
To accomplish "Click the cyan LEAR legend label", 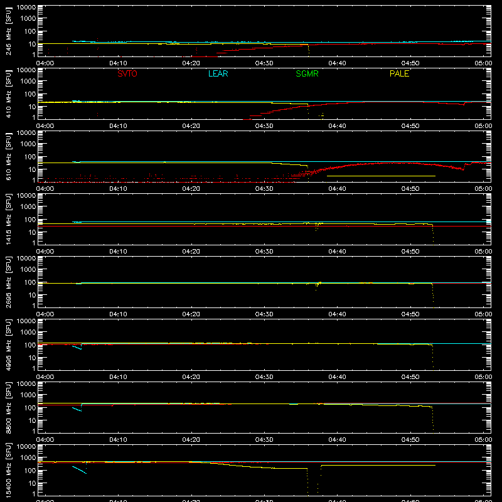I will (218, 73).
